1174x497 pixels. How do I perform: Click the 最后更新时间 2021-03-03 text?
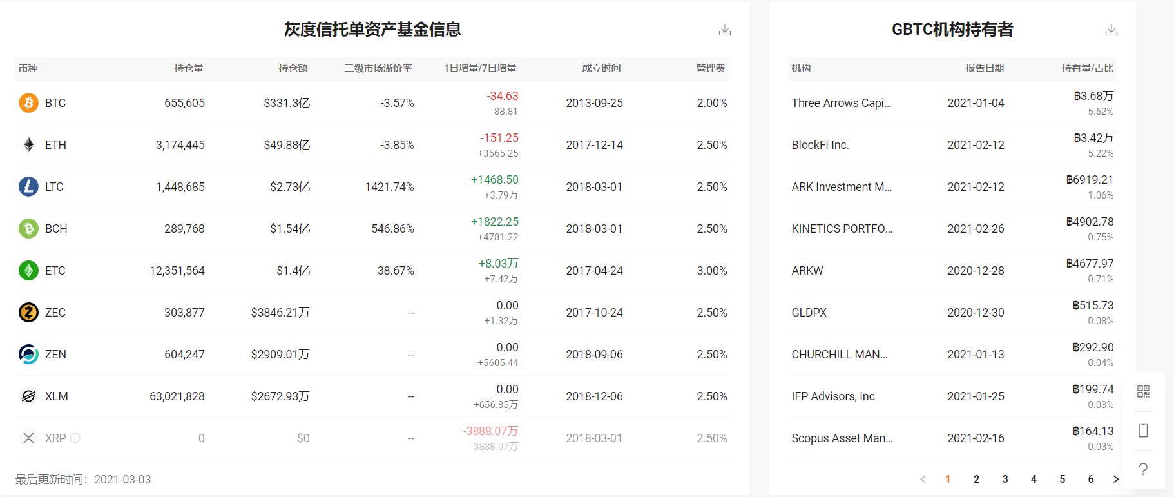coord(83,480)
